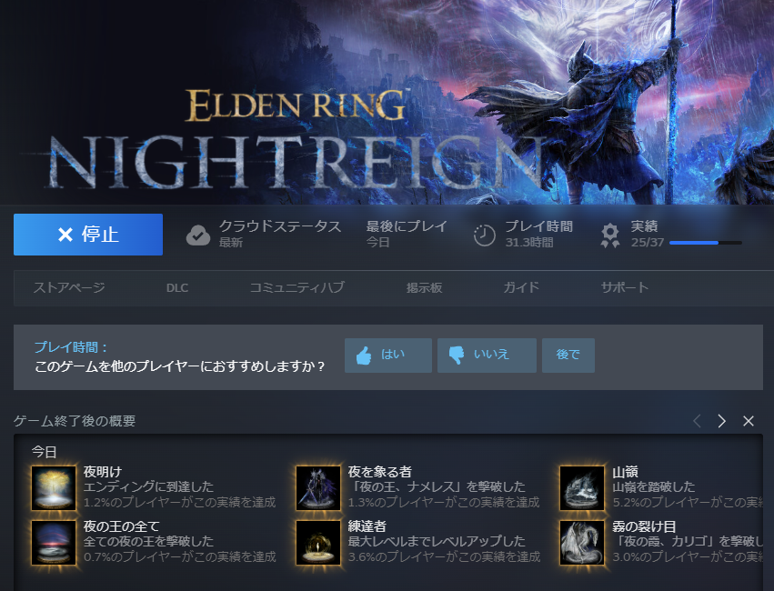
Task: Open the 夜明け achievement icon
Action: point(54,488)
